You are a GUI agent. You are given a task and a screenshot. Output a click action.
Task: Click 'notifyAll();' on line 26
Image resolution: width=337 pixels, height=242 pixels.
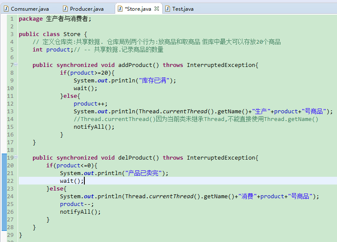[x=80, y=212]
